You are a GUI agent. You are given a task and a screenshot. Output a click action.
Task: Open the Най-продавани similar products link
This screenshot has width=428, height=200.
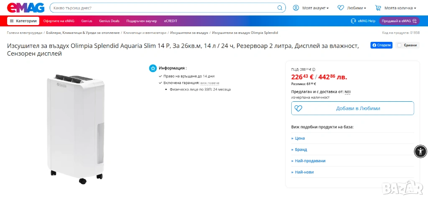(x=310, y=161)
